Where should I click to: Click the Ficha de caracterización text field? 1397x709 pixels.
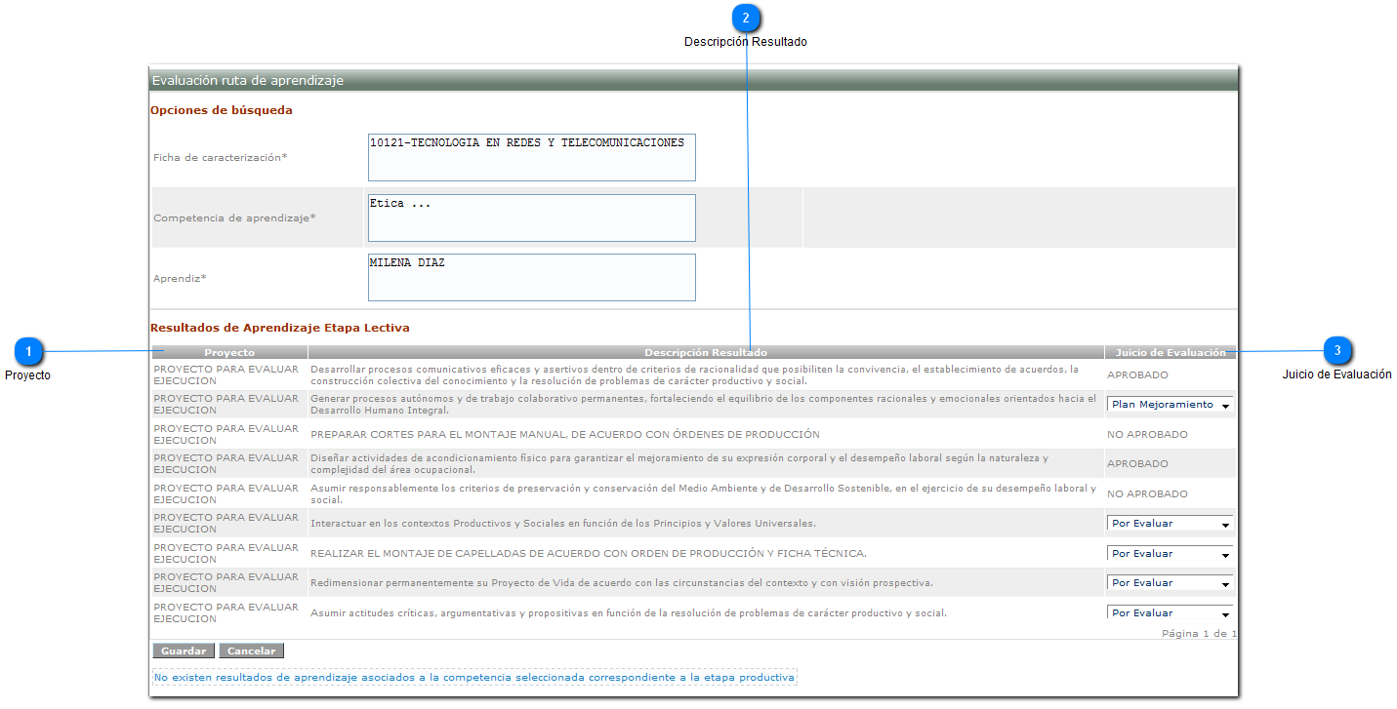point(531,158)
